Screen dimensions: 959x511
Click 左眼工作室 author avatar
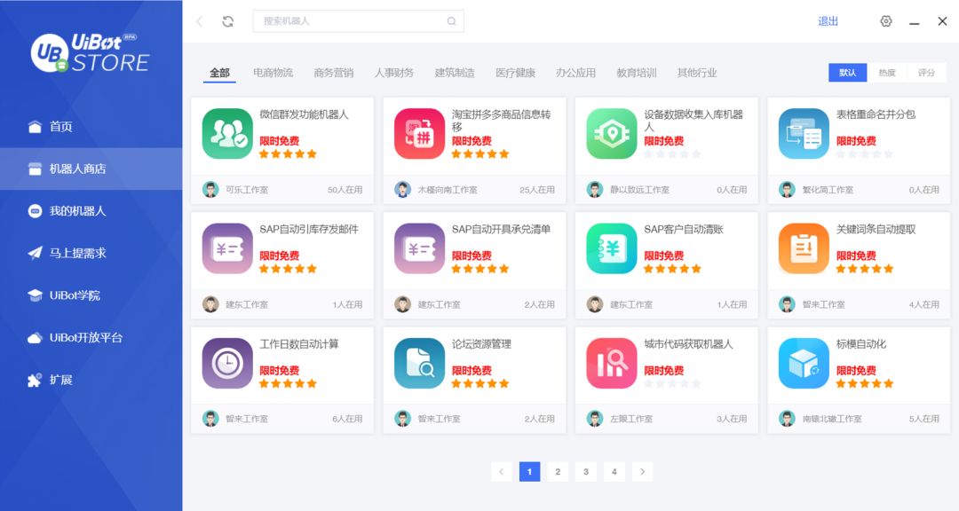(594, 419)
